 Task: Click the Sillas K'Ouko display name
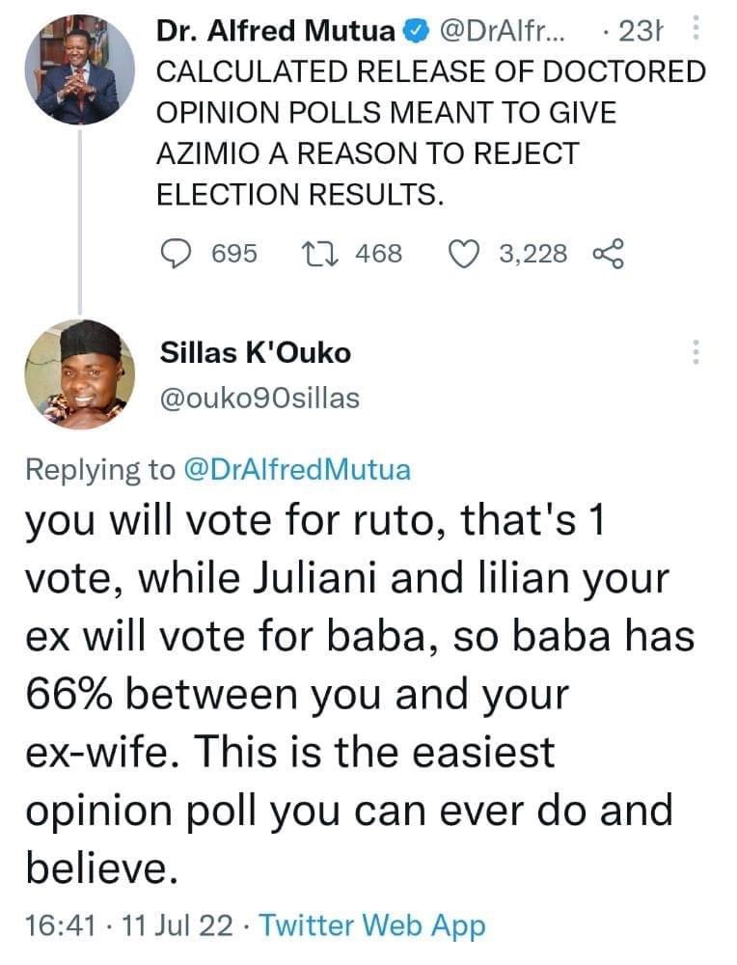point(256,352)
